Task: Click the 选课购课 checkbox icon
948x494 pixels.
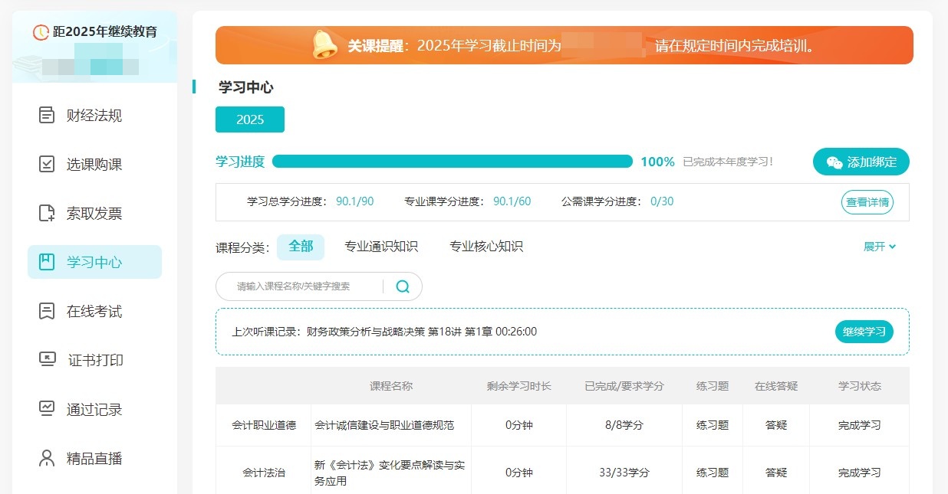Action: (47, 165)
